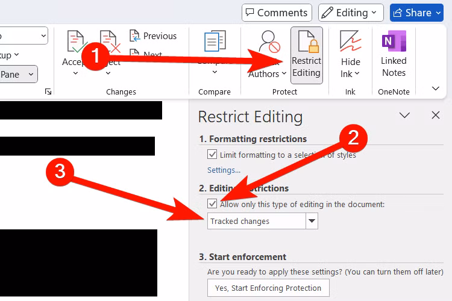This screenshot has width=452, height=301.
Task: Open formatting restrictions Settings link
Action: 224,170
